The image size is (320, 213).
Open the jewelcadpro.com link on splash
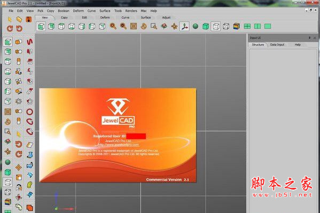pyautogui.click(x=118, y=145)
